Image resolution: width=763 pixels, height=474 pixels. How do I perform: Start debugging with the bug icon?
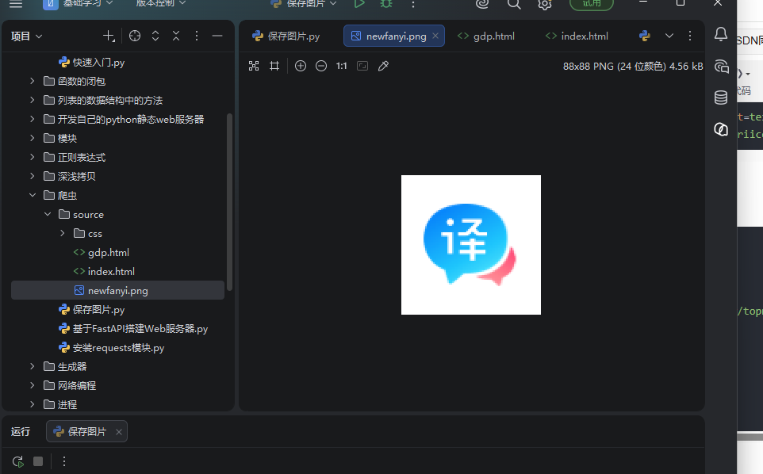[386, 4]
